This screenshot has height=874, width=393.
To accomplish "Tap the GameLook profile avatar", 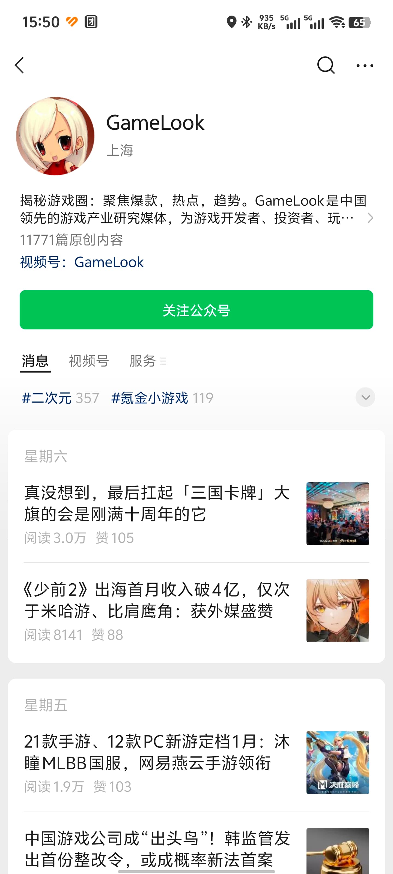I will click(x=55, y=136).
